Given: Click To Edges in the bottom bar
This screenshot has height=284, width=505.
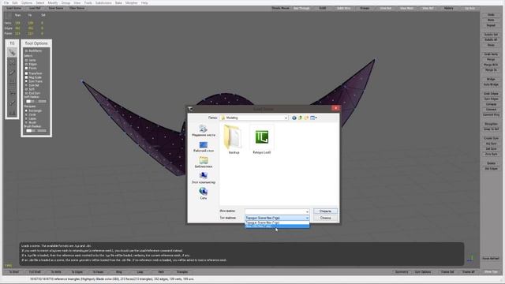Looking at the screenshot, I should click(77, 272).
